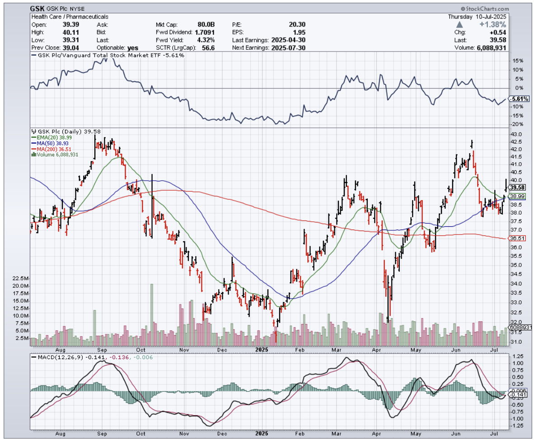Screen dimensions: 534x440
Task: Click the 2025 year marker on the price axis
Action: point(262,350)
